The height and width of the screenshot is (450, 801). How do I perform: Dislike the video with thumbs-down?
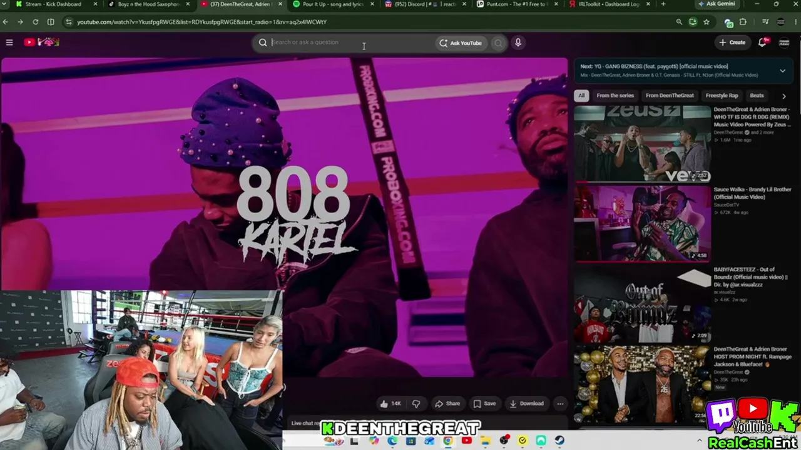416,404
